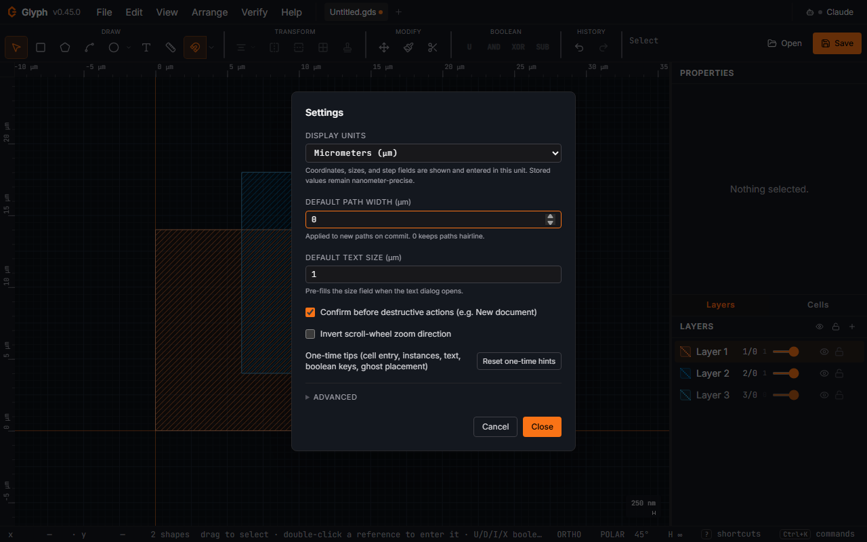This screenshot has height=542, width=867.
Task: Open the snap options dropdown arrow
Action: click(211, 47)
